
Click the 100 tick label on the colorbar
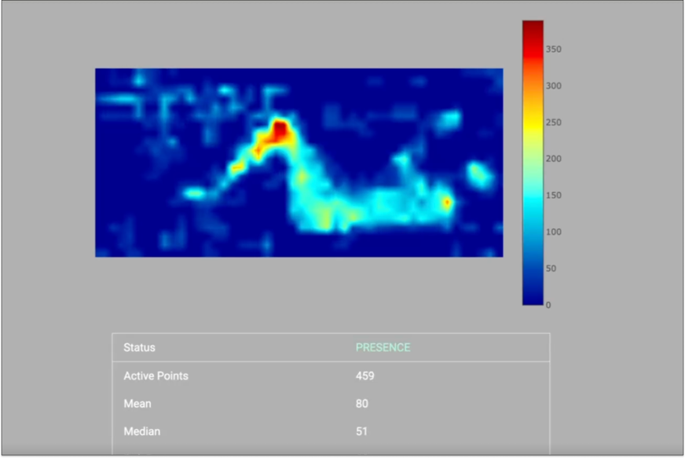point(554,232)
